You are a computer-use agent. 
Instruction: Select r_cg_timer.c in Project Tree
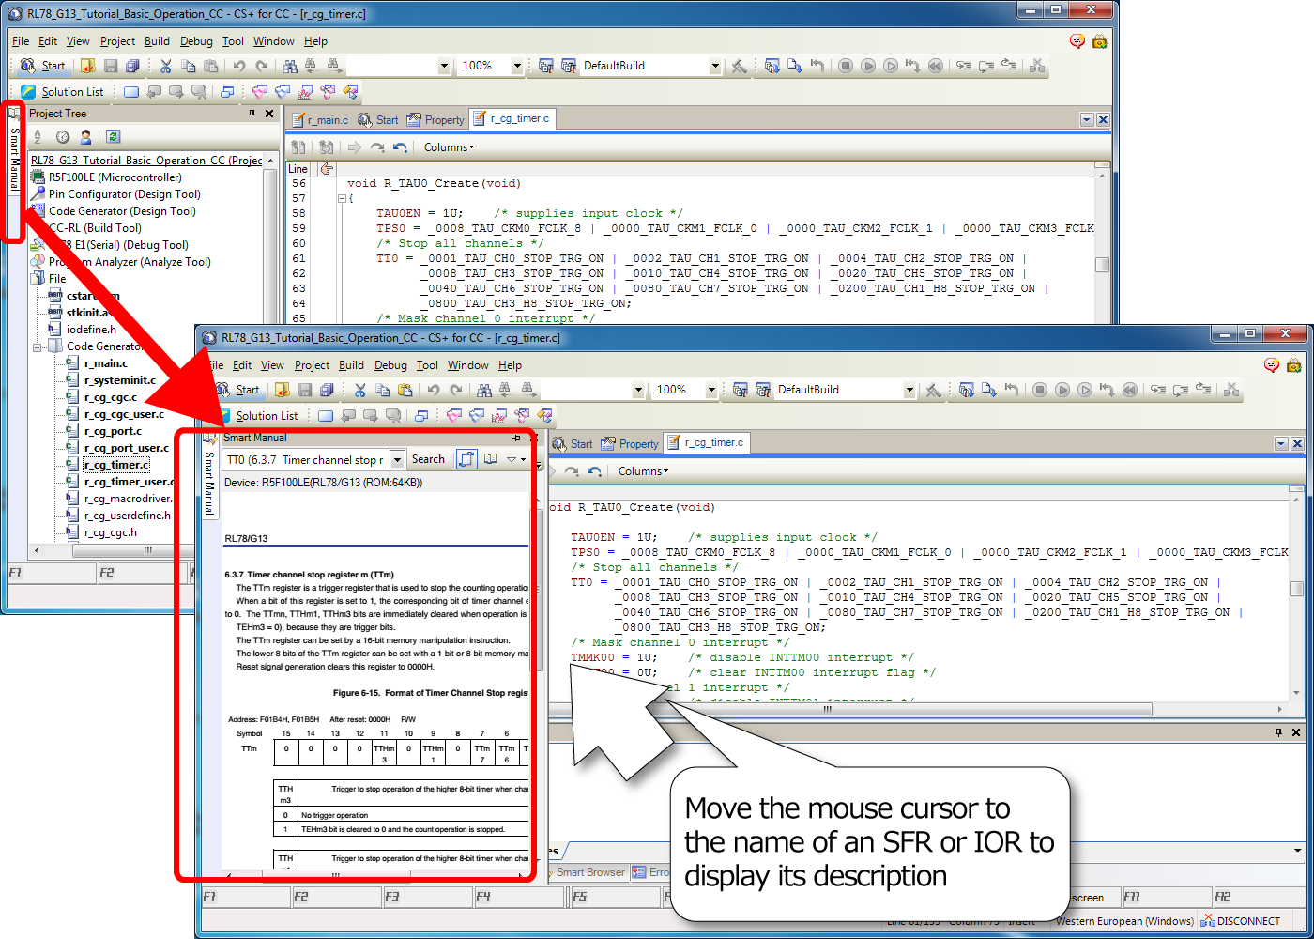pyautogui.click(x=116, y=465)
